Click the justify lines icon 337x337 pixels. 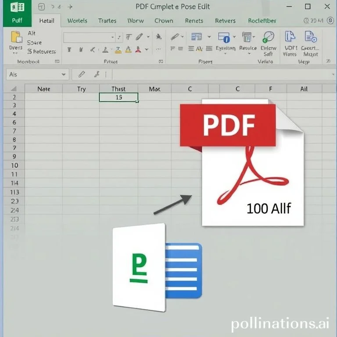click(209, 49)
